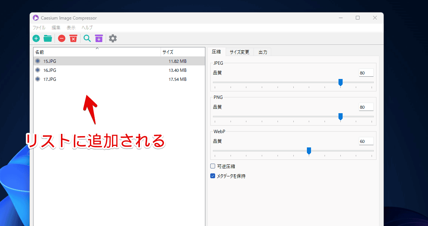
Task: Sort list by the サイズ column header
Action: point(183,52)
